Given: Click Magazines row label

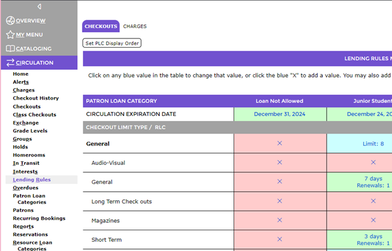Looking at the screenshot, I should coord(106,221).
